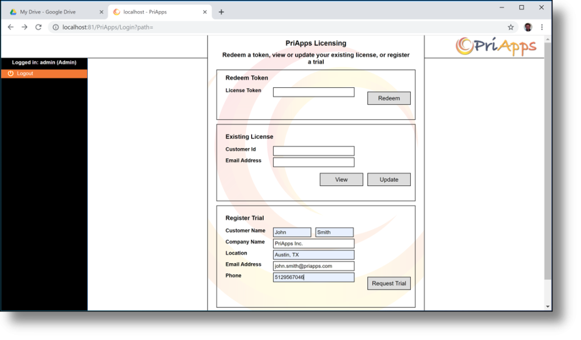Click the site info icon in address bar
Image resolution: width=581 pixels, height=340 pixels.
point(54,27)
